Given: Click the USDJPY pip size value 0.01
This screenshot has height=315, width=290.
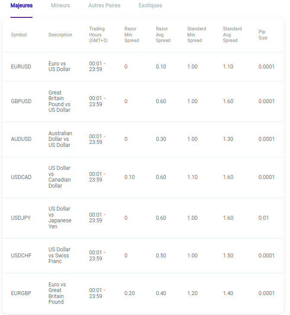Looking at the screenshot, I should coord(263,218).
